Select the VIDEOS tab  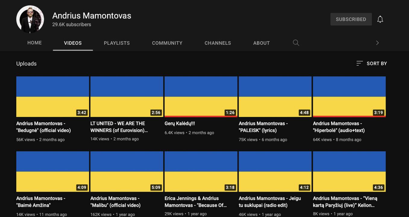pyautogui.click(x=73, y=43)
